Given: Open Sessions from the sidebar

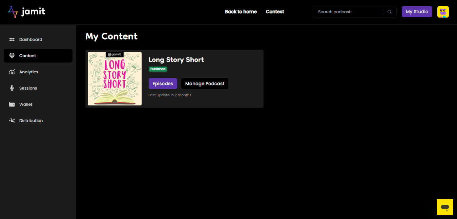Looking at the screenshot, I should (38, 88).
